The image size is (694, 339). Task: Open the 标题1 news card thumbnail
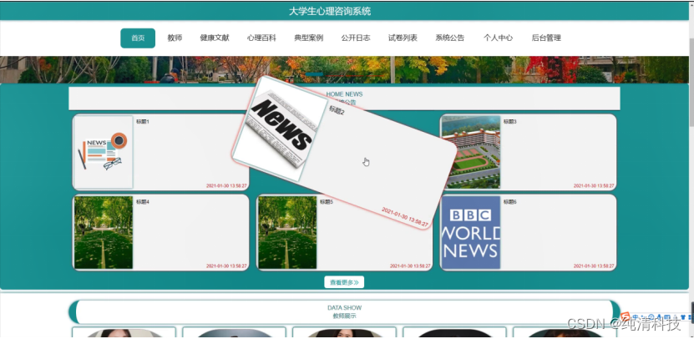tap(103, 152)
